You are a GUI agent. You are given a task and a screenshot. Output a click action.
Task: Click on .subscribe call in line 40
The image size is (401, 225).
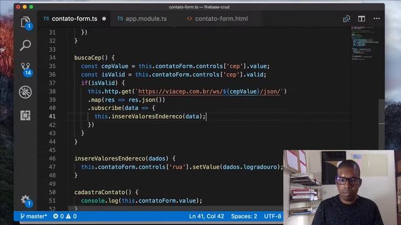click(105, 108)
